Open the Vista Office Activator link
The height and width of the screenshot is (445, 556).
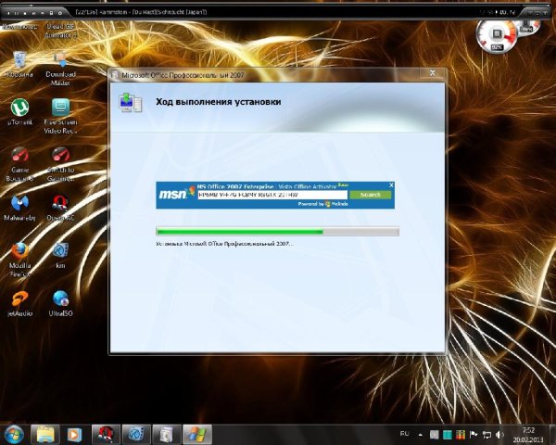pyautogui.click(x=307, y=186)
